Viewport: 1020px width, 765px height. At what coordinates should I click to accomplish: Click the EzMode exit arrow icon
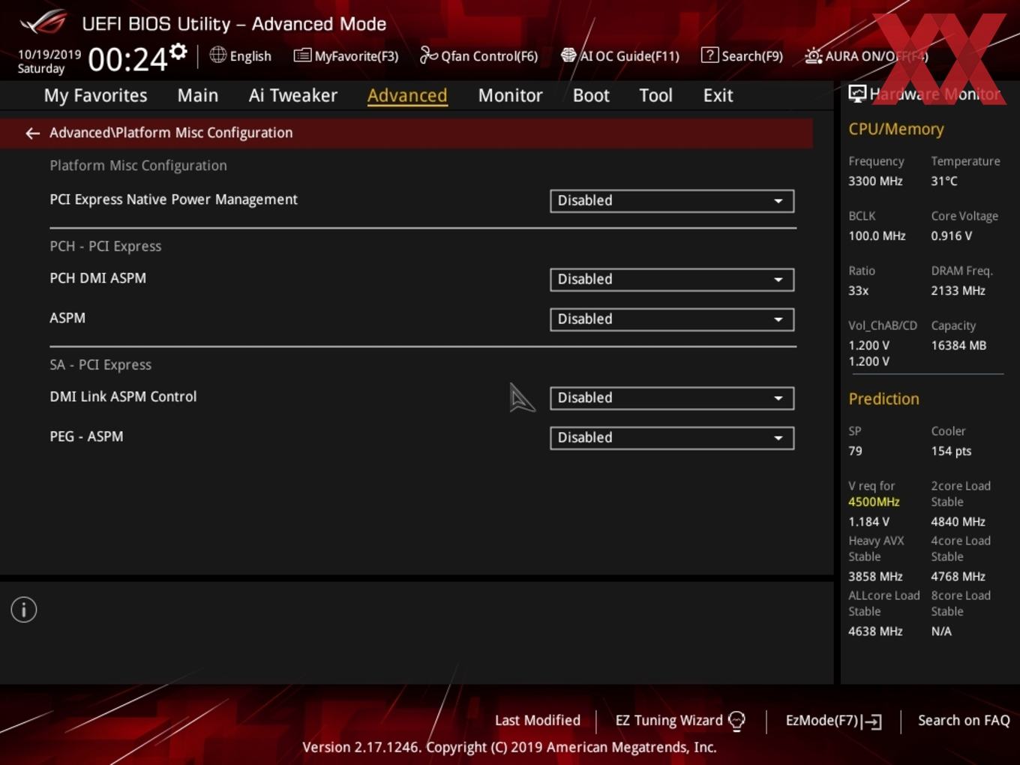871,721
